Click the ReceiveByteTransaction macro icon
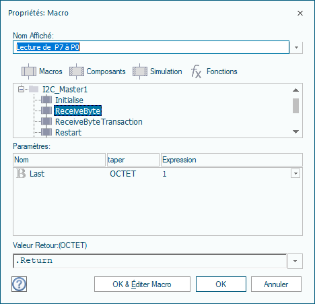Image resolution: width=315 pixels, height=304 pixels. pyautogui.click(x=46, y=121)
